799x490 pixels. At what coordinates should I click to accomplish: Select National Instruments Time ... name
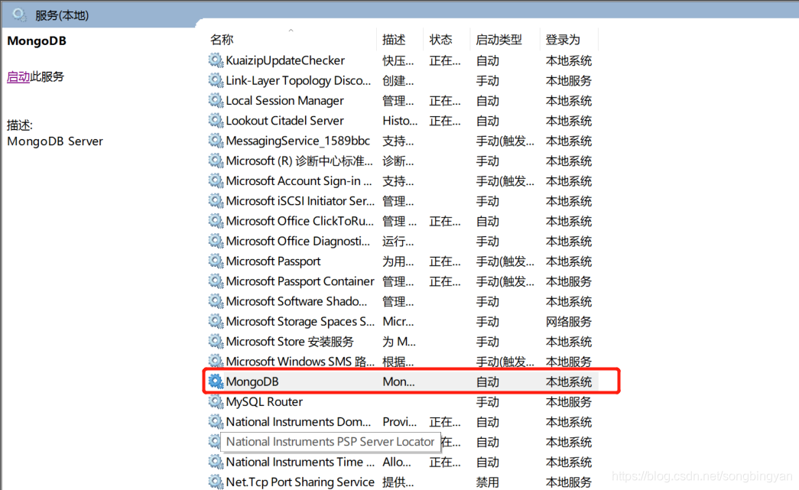click(300, 462)
